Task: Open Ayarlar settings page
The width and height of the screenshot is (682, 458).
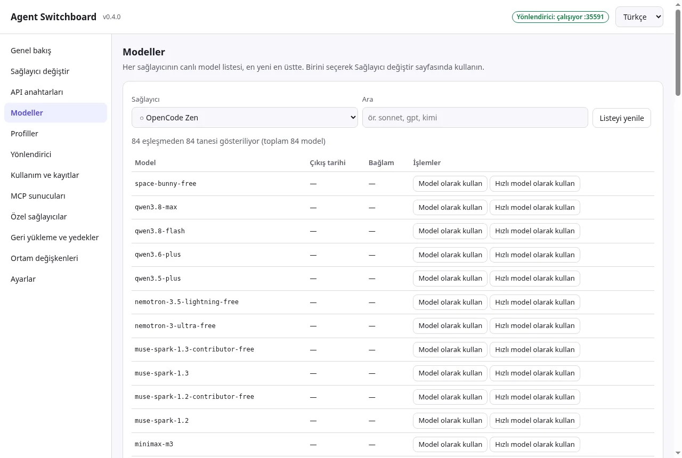Action: (x=55, y=279)
